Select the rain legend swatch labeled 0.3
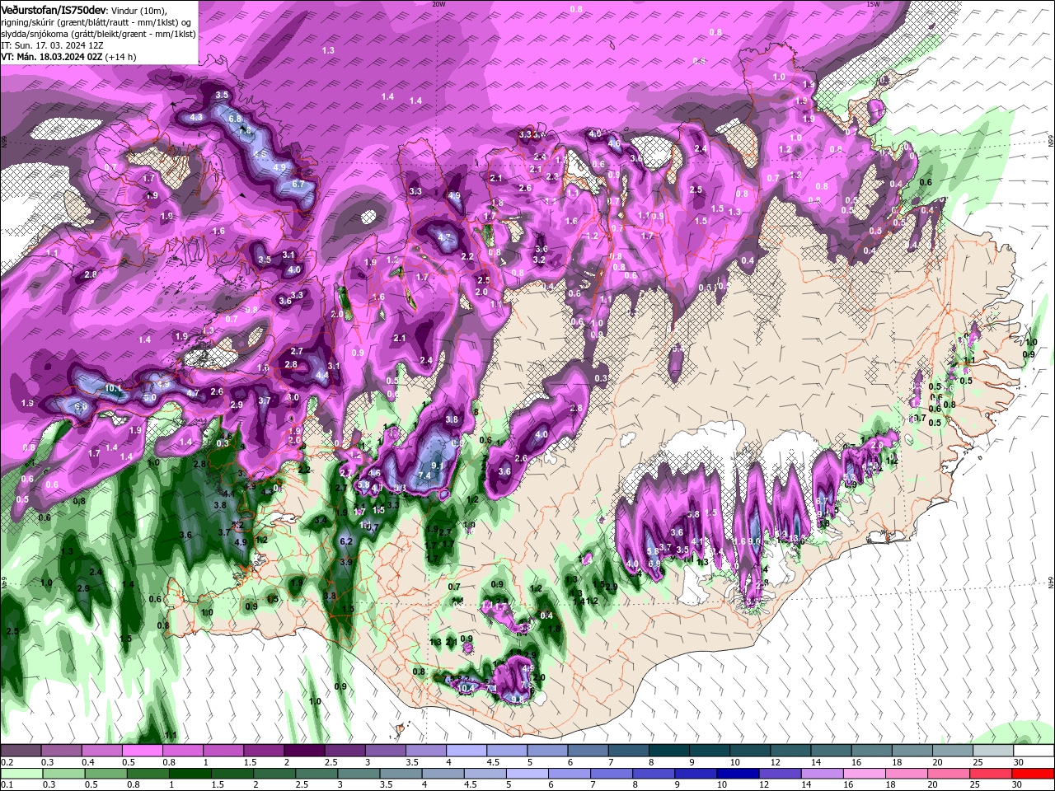The image size is (1055, 791). (63, 774)
